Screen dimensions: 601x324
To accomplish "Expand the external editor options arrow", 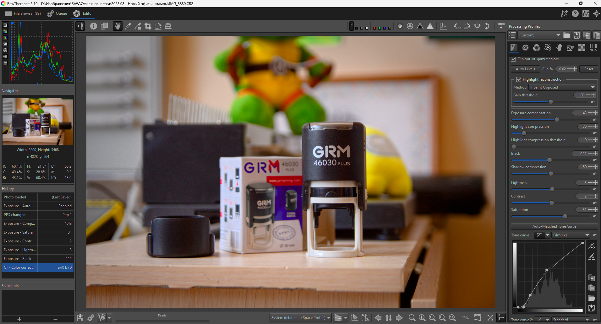I will 109,318.
